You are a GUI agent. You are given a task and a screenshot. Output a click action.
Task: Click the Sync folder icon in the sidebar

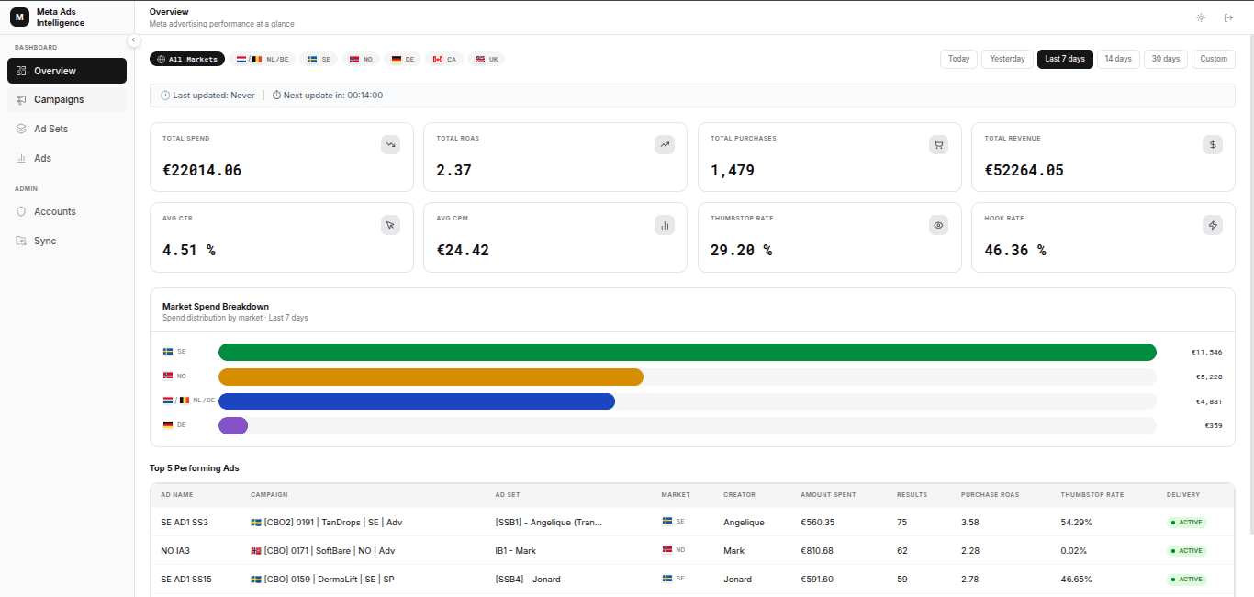click(x=21, y=241)
